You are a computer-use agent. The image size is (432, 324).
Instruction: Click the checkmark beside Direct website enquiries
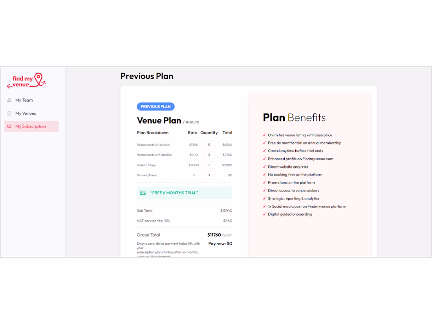[x=264, y=167]
